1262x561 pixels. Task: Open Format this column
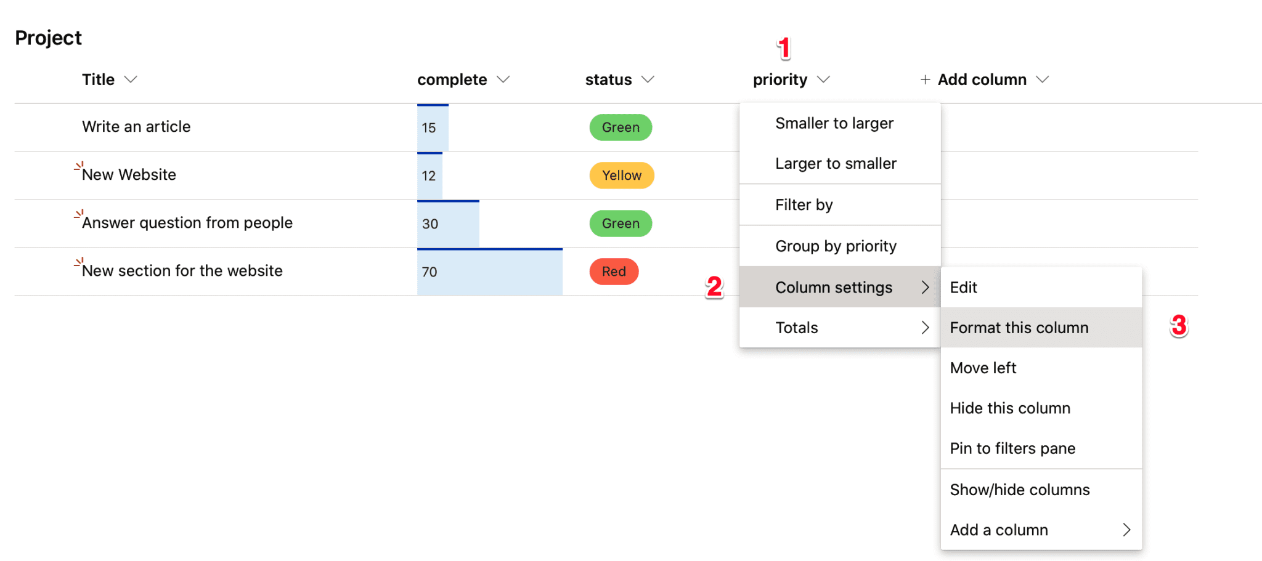click(1019, 327)
